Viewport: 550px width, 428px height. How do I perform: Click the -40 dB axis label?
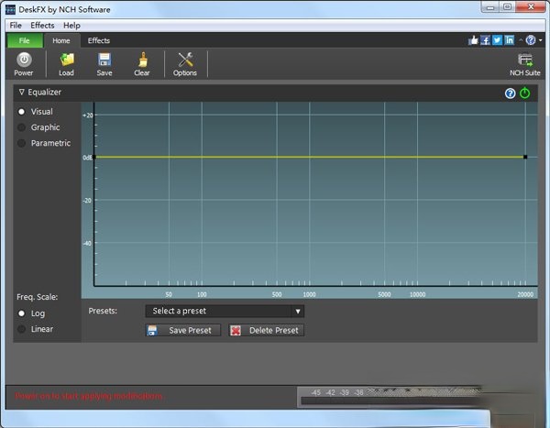pyautogui.click(x=87, y=243)
